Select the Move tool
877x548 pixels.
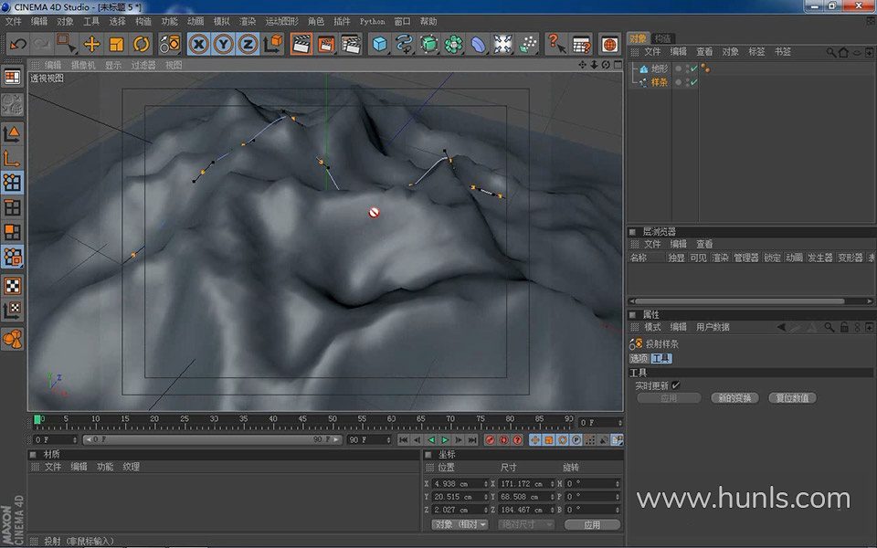91,43
